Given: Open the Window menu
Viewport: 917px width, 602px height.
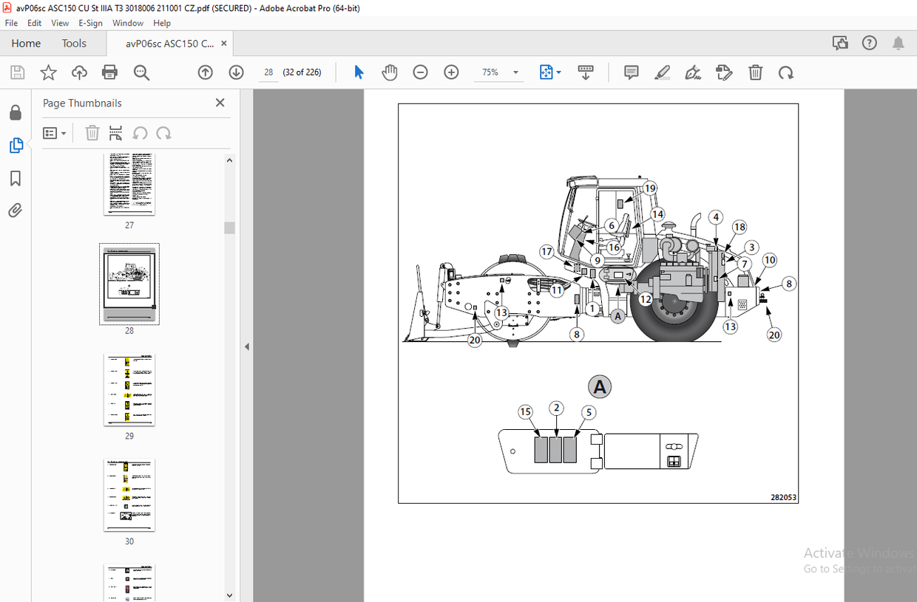Looking at the screenshot, I should tap(127, 23).
